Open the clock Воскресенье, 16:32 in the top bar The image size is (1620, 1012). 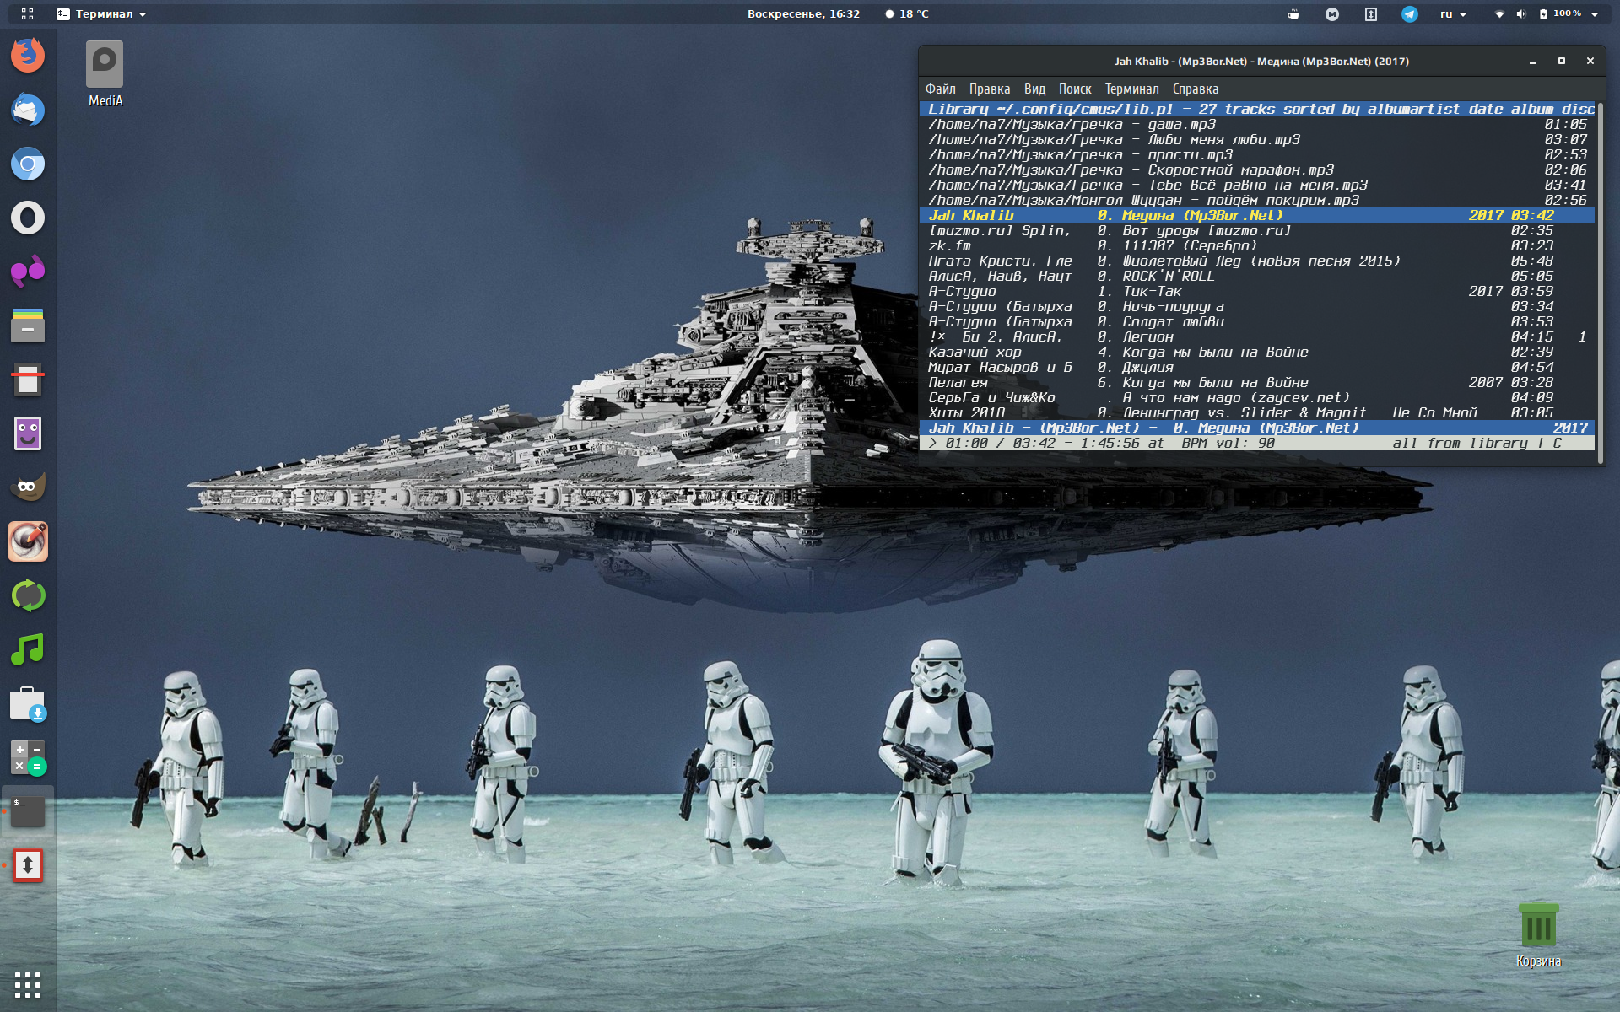[x=803, y=13]
